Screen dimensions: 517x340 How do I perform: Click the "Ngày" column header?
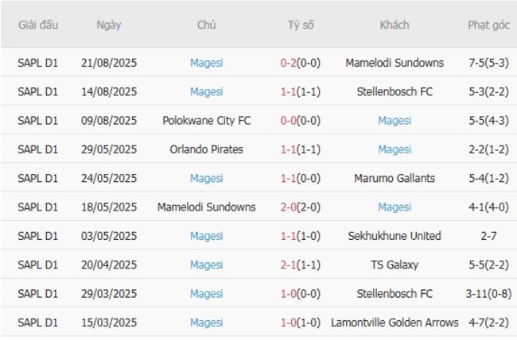[109, 25]
